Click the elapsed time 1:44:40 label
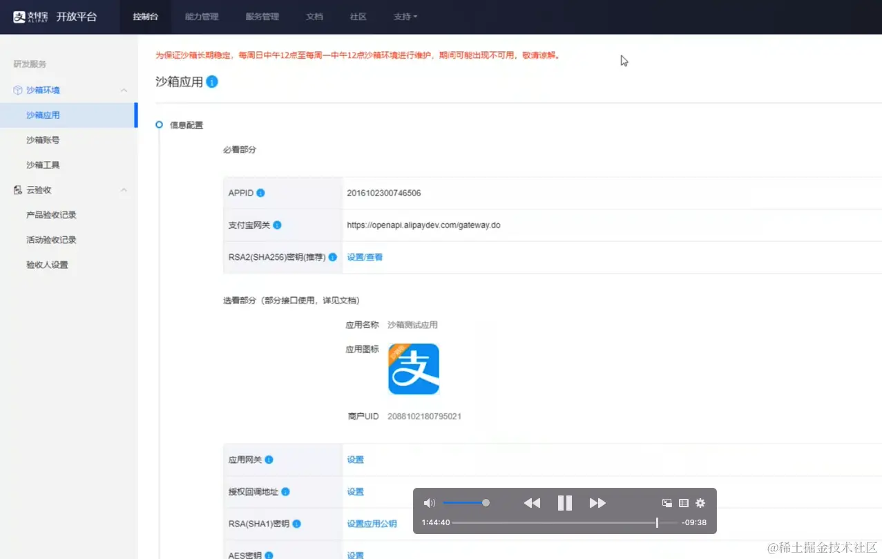Screen dimensions: 882x559 point(436,523)
